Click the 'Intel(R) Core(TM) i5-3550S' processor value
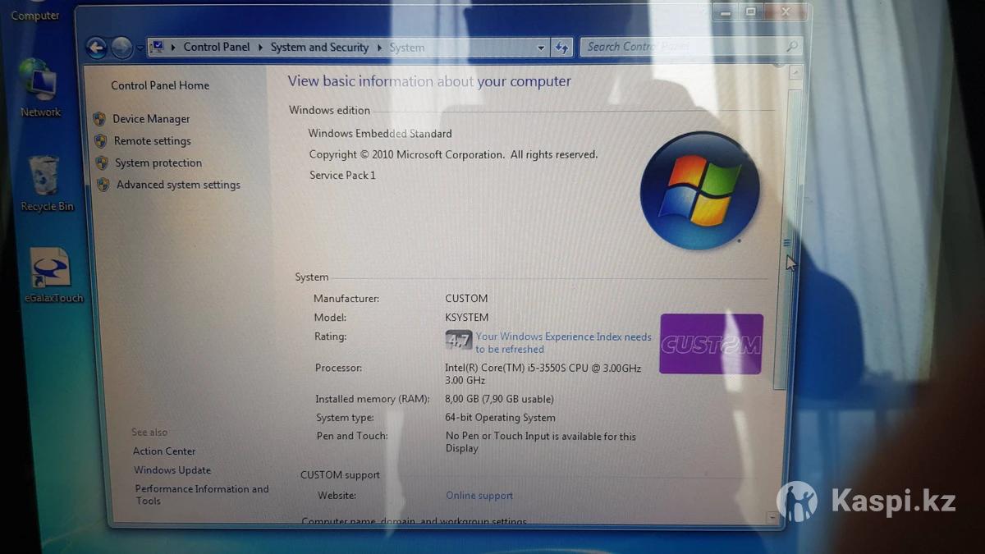Image resolution: width=985 pixels, height=554 pixels. (543, 374)
